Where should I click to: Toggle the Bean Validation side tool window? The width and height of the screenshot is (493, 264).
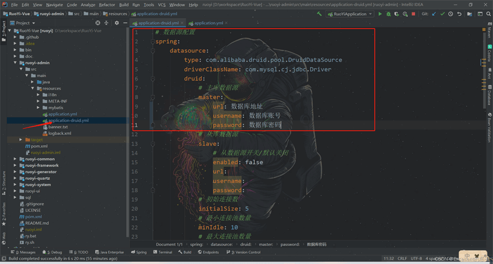[490, 127]
